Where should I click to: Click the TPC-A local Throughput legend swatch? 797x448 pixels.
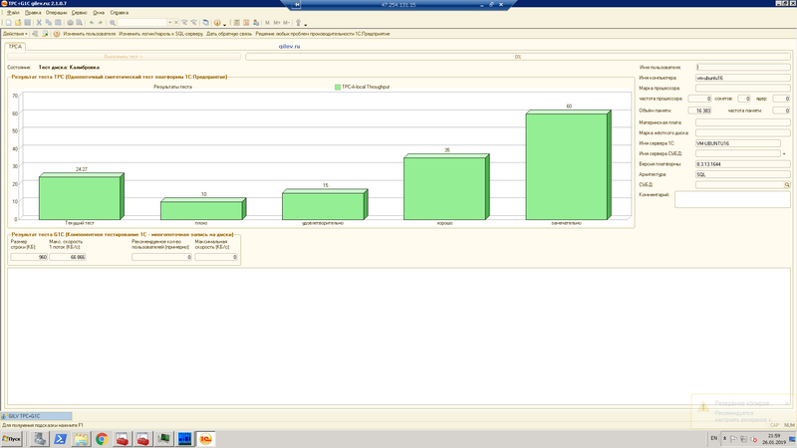pos(338,87)
